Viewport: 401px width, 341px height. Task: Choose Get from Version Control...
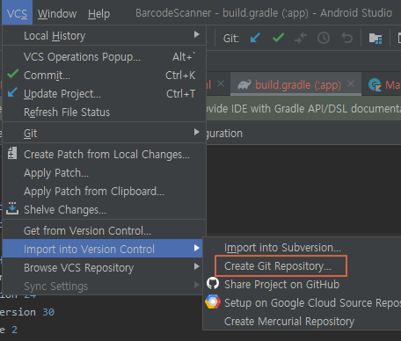(104, 231)
